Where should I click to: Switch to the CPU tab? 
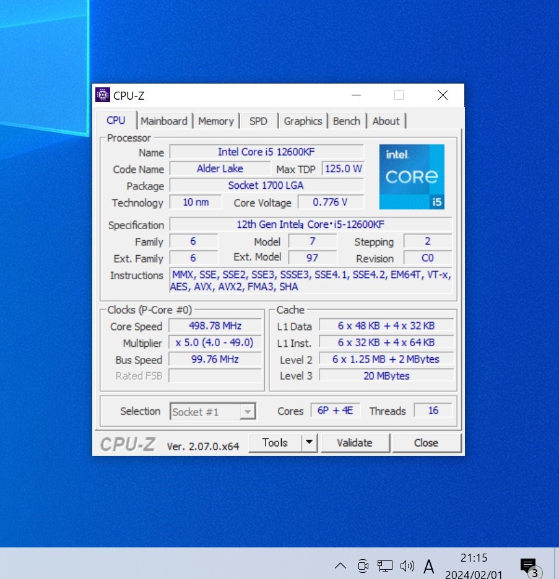coord(116,120)
